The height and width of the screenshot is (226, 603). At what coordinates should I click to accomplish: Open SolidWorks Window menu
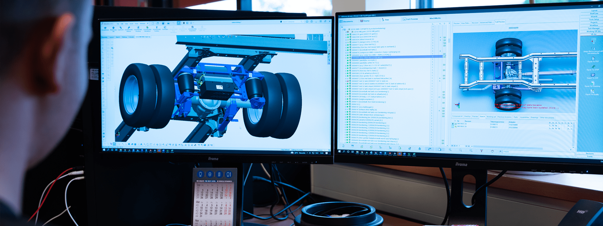click(x=143, y=24)
